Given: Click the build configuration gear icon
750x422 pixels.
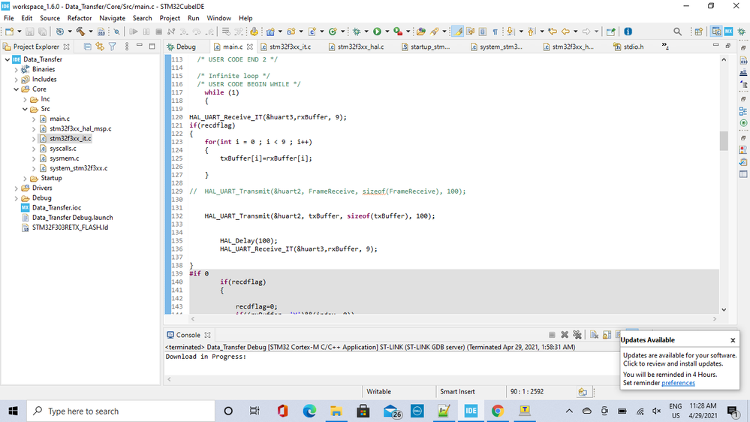Looking at the screenshot, I should click(x=60, y=32).
